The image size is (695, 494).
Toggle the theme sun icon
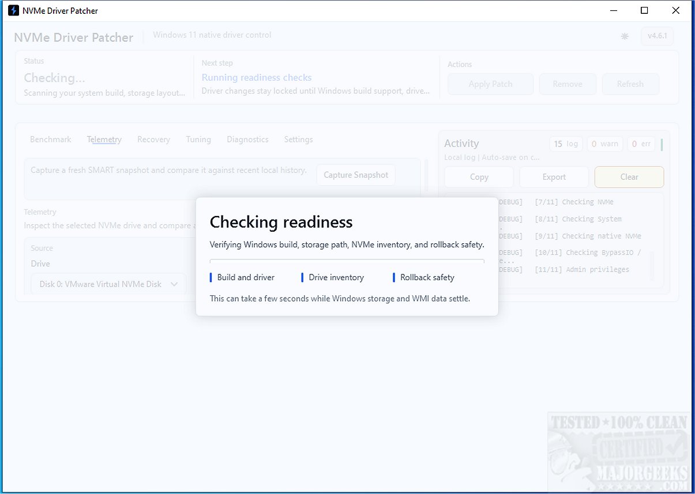point(625,36)
